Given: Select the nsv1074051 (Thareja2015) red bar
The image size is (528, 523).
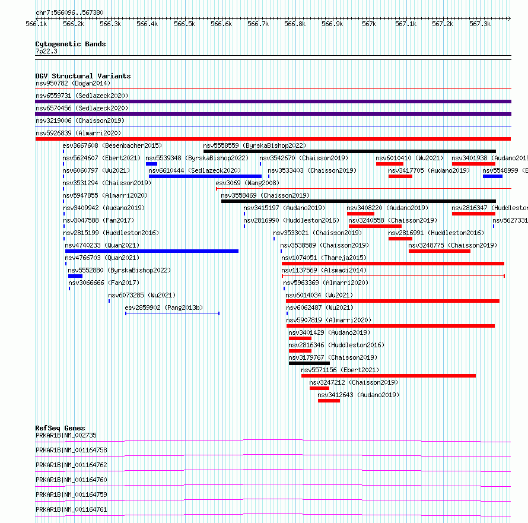Looking at the screenshot, I should click(393, 264).
